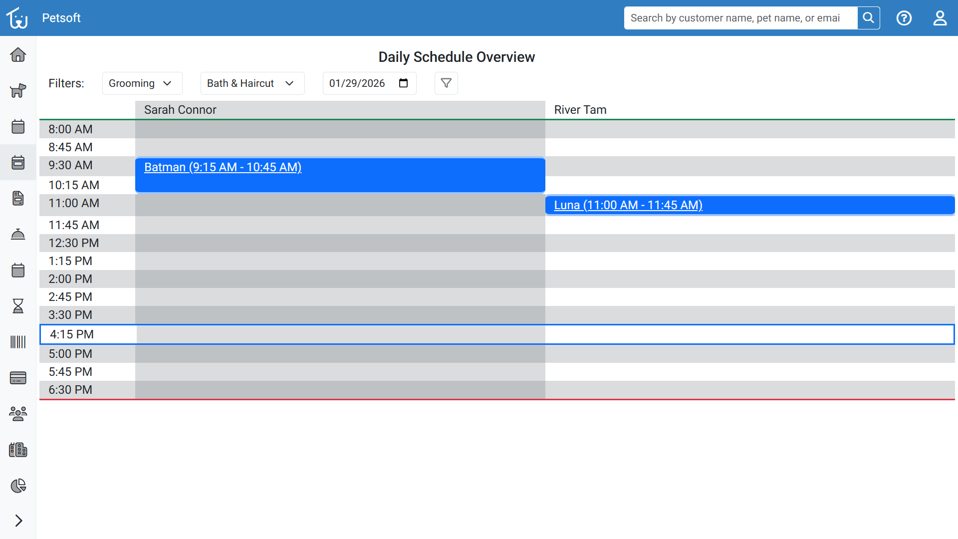
Task: Open the hourglass waitlist sidebar icon
Action: [x=18, y=306]
